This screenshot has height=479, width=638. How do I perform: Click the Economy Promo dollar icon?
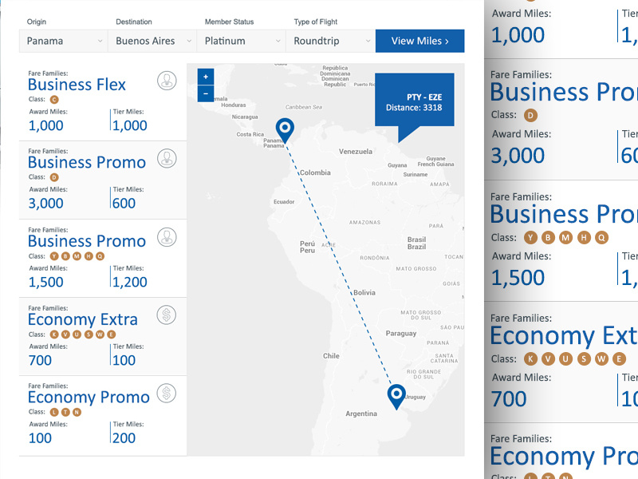point(167,394)
